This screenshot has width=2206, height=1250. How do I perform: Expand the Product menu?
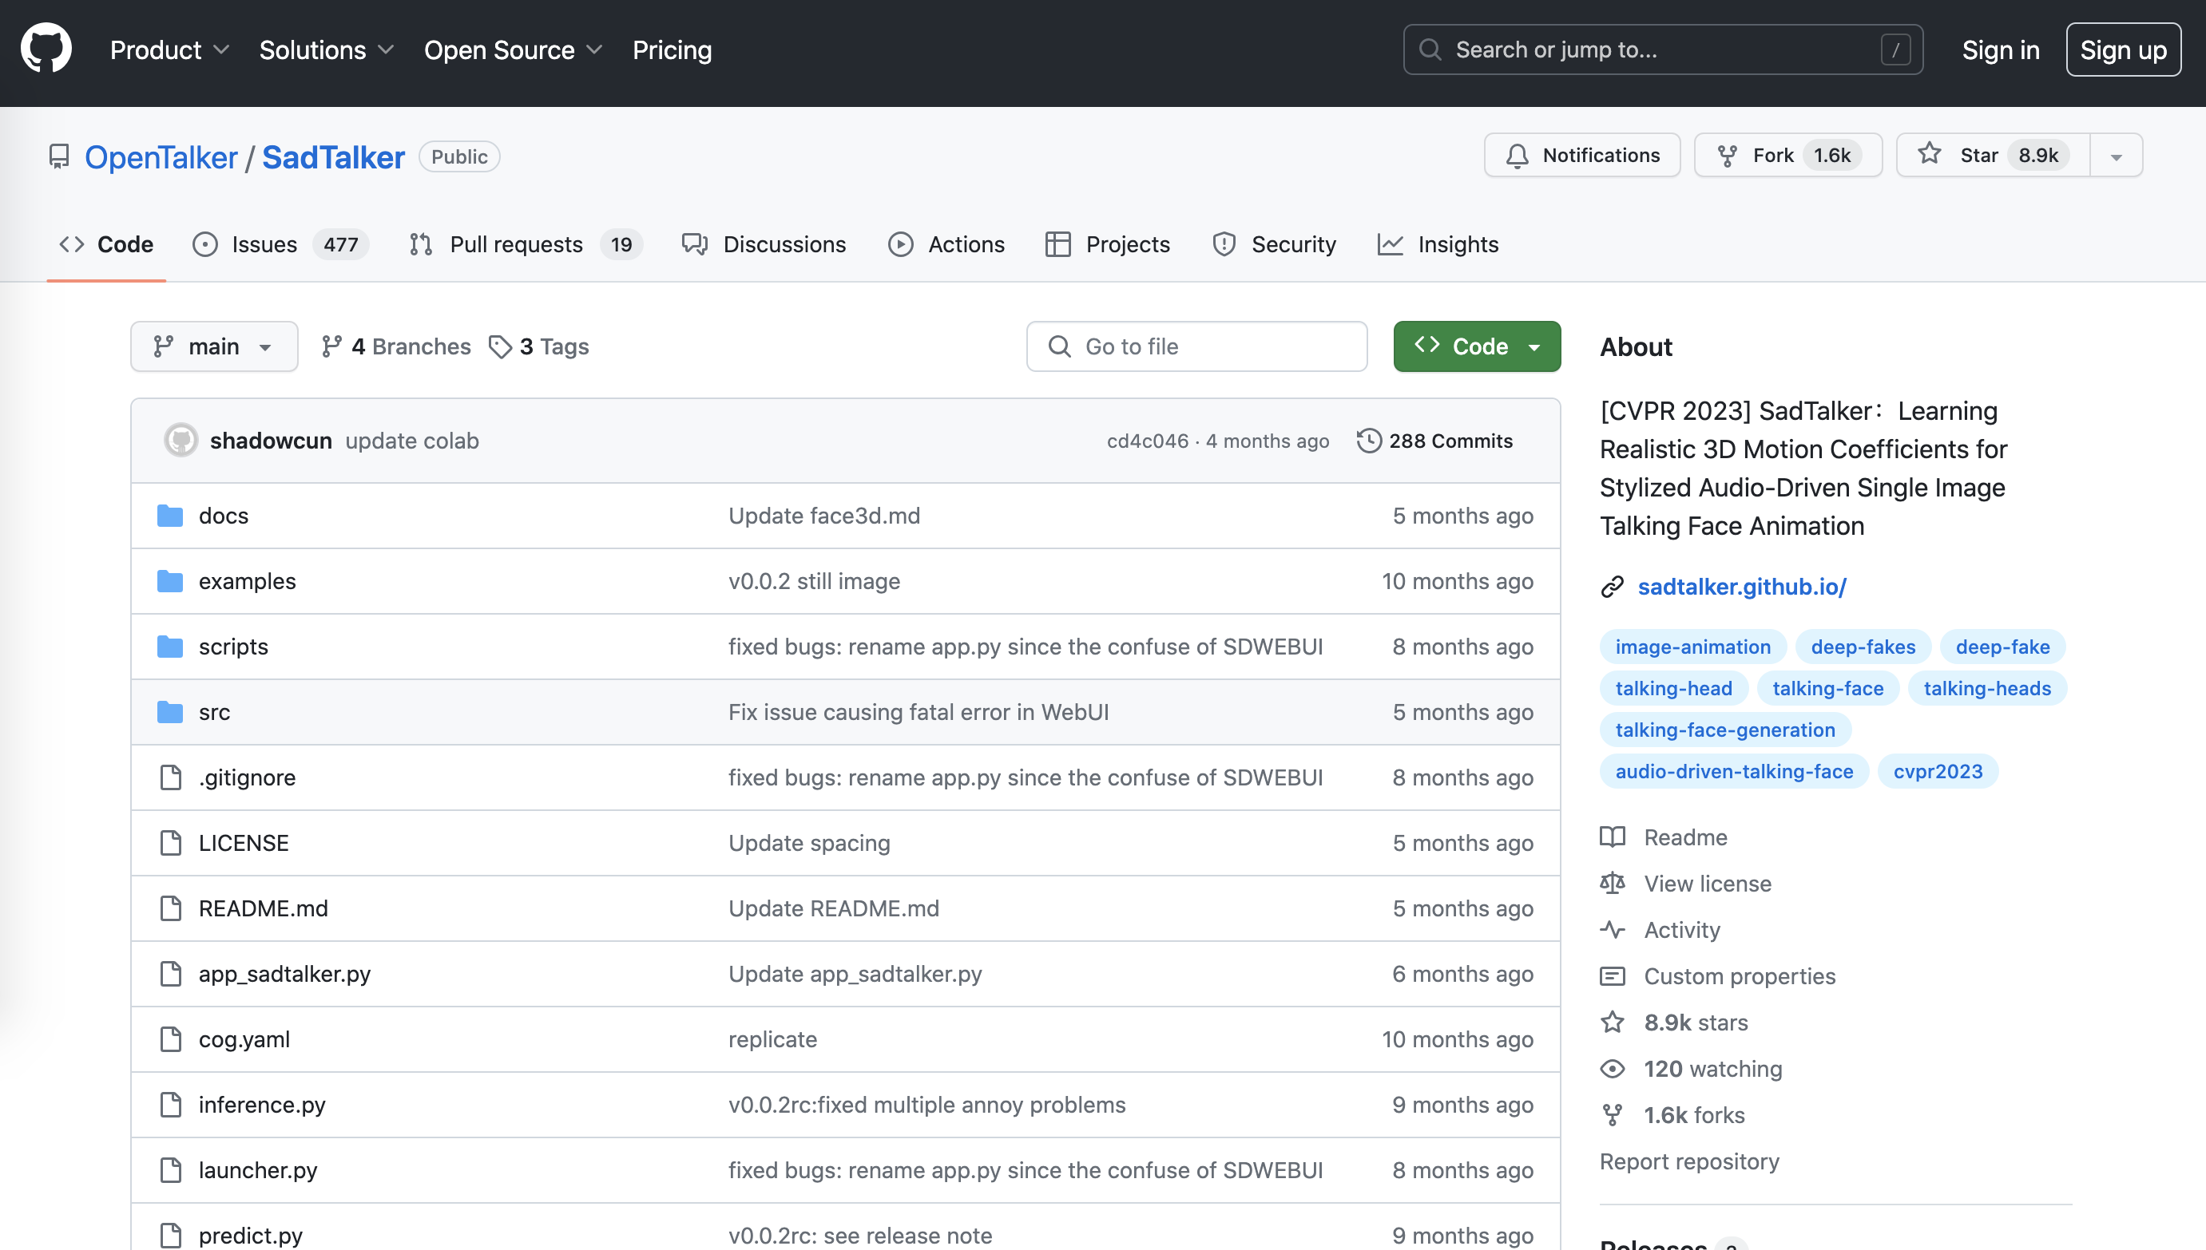click(x=169, y=49)
